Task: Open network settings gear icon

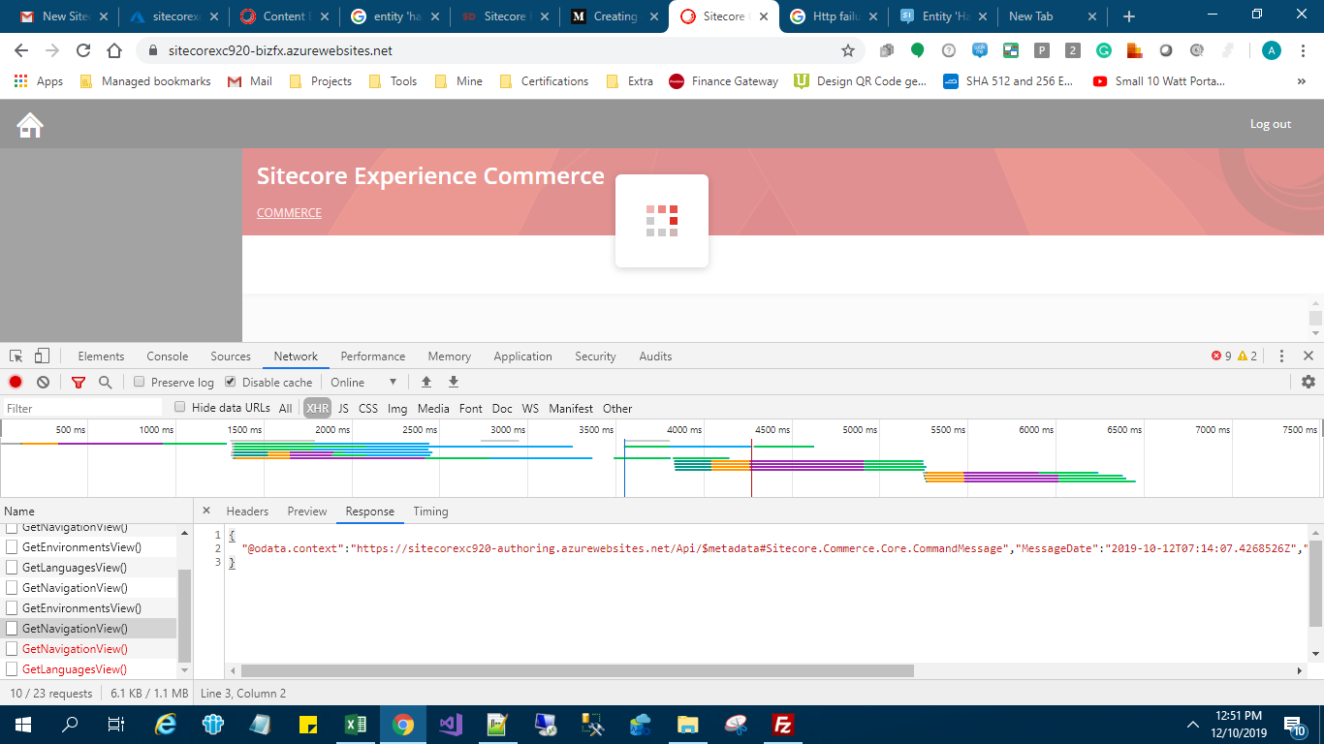Action: point(1308,382)
